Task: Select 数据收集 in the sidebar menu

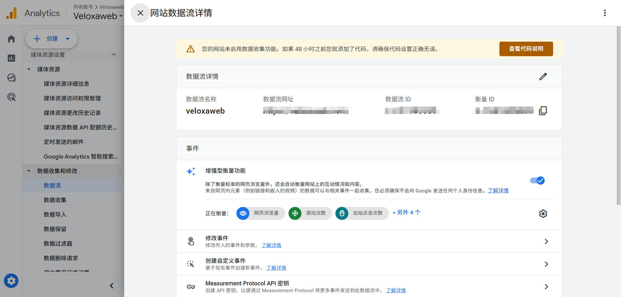Action: point(55,200)
